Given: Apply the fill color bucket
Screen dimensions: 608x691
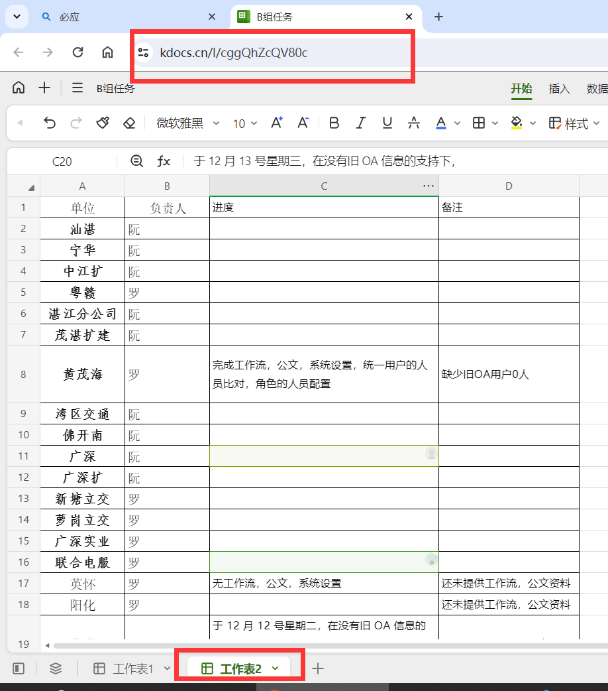Looking at the screenshot, I should pyautogui.click(x=517, y=123).
